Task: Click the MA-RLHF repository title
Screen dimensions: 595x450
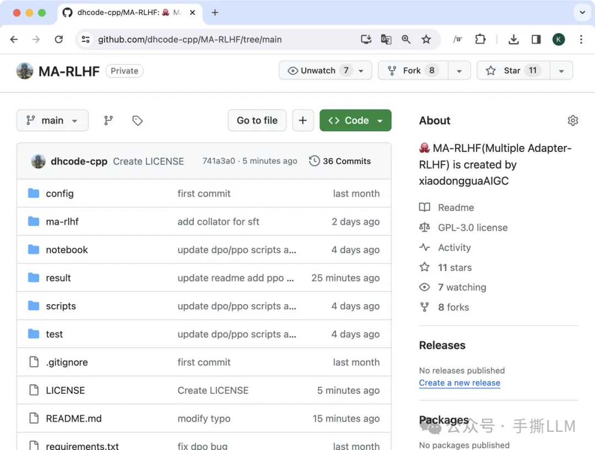Action: click(x=69, y=71)
